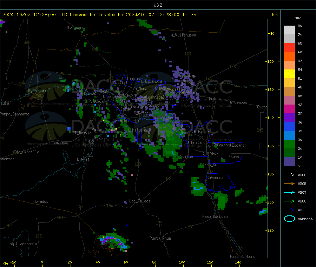Click the 'R_Padre' map label

click(201, 132)
